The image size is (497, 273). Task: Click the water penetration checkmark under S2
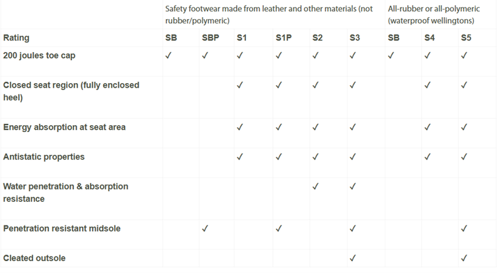[315, 187]
